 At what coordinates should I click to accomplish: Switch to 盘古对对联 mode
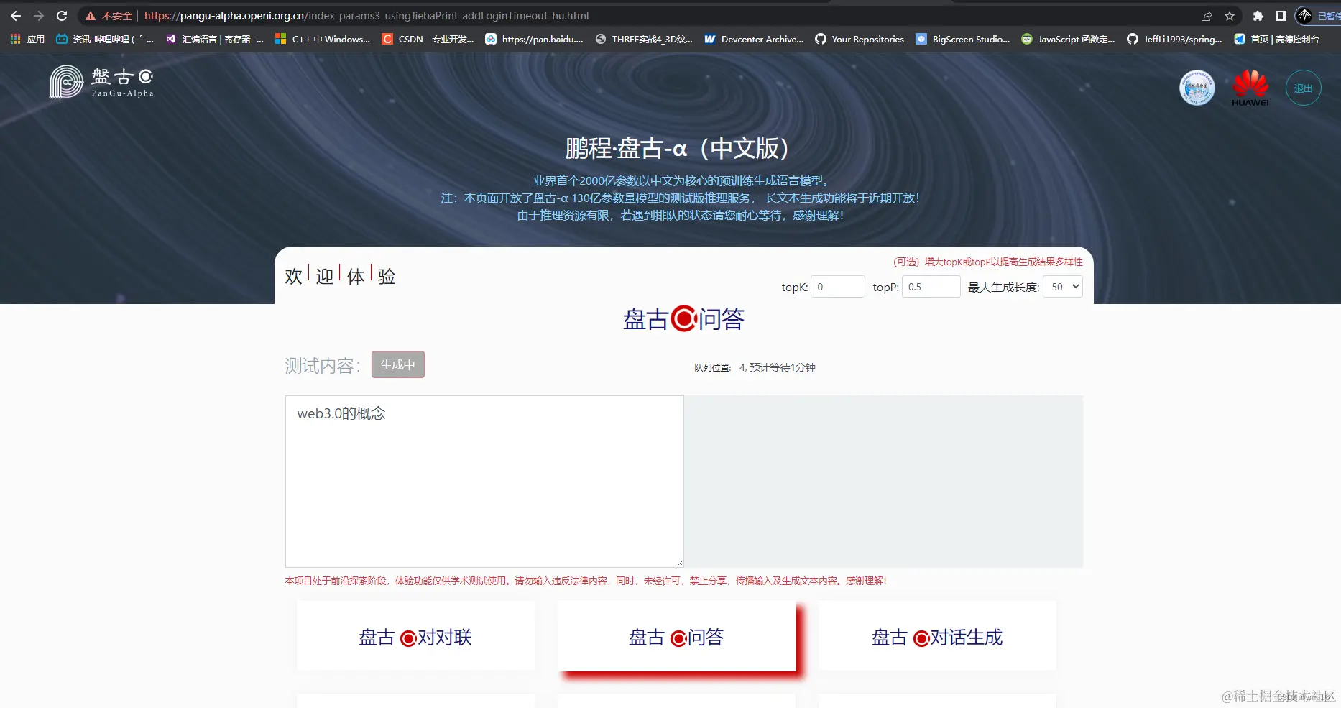click(x=415, y=636)
